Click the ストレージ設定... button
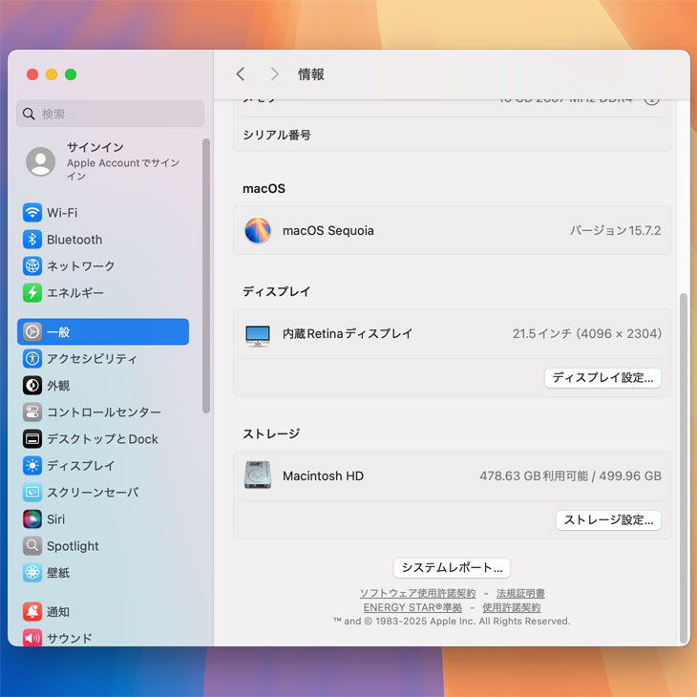This screenshot has width=697, height=697. tap(608, 520)
